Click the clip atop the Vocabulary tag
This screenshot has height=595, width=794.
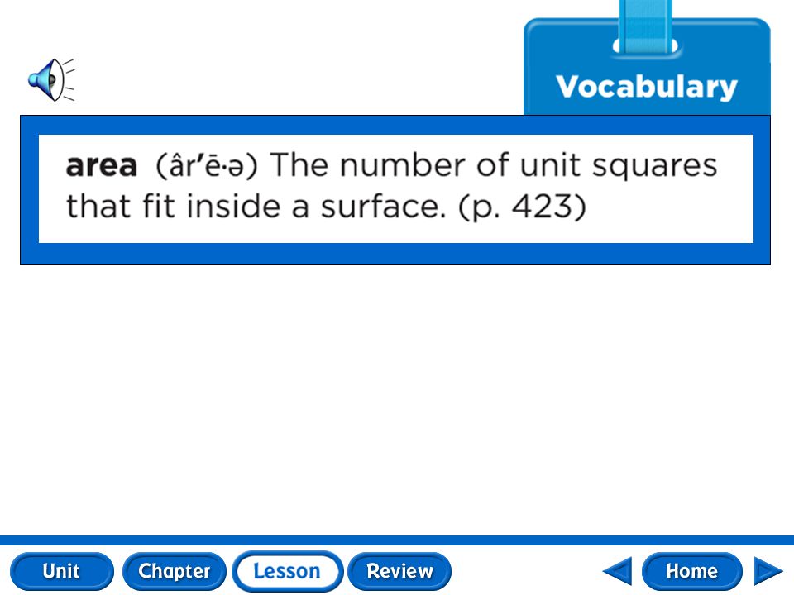(645, 28)
